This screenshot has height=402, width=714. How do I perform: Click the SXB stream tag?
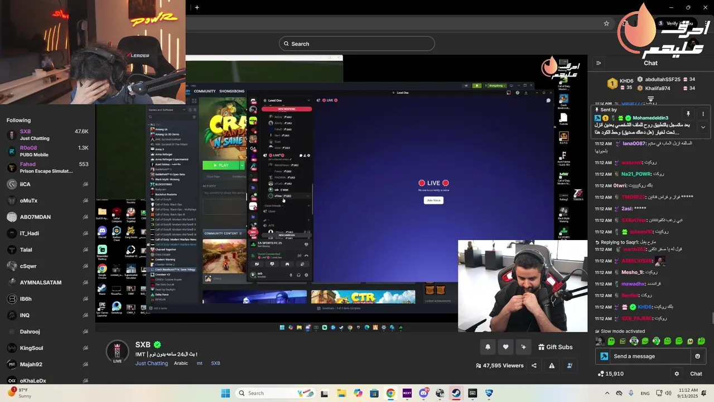pos(215,363)
